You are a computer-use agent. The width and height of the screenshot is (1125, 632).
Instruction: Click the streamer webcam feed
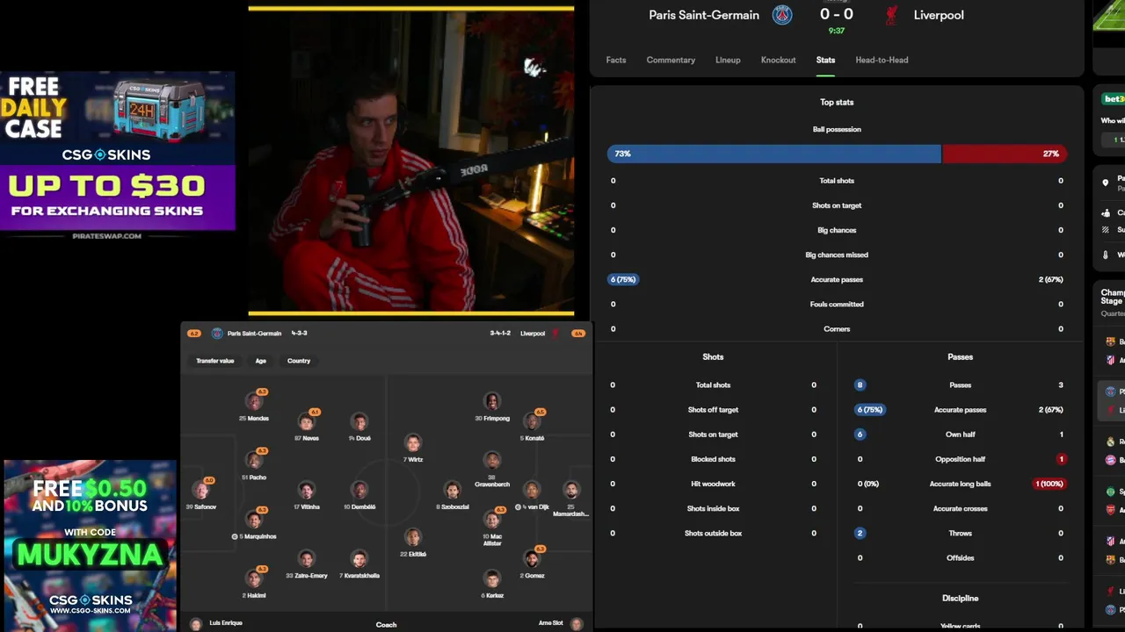pyautogui.click(x=411, y=161)
